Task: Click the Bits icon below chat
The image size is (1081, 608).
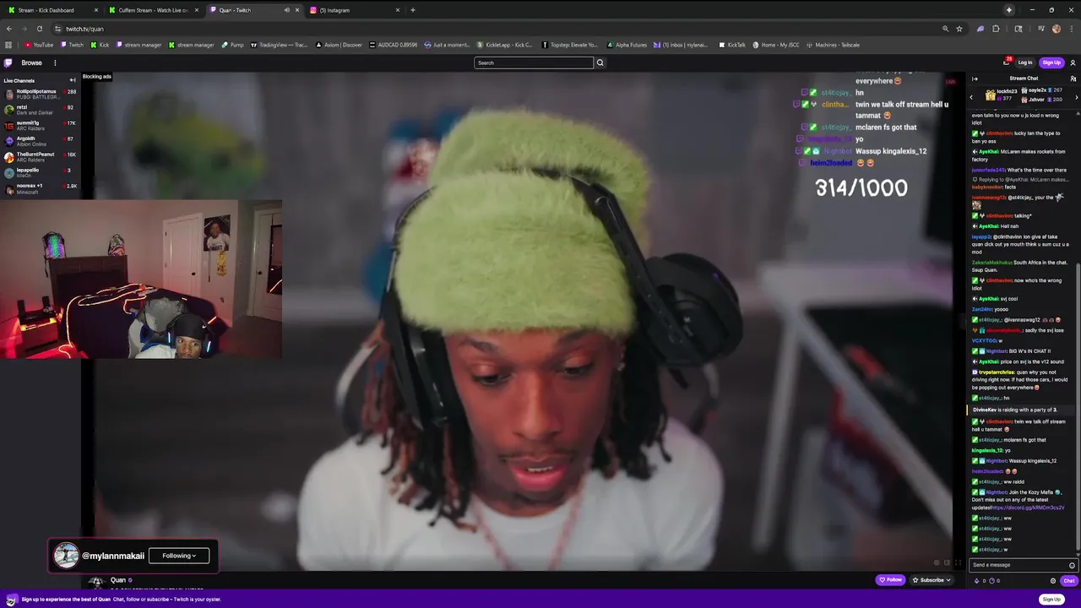Action: 977,581
